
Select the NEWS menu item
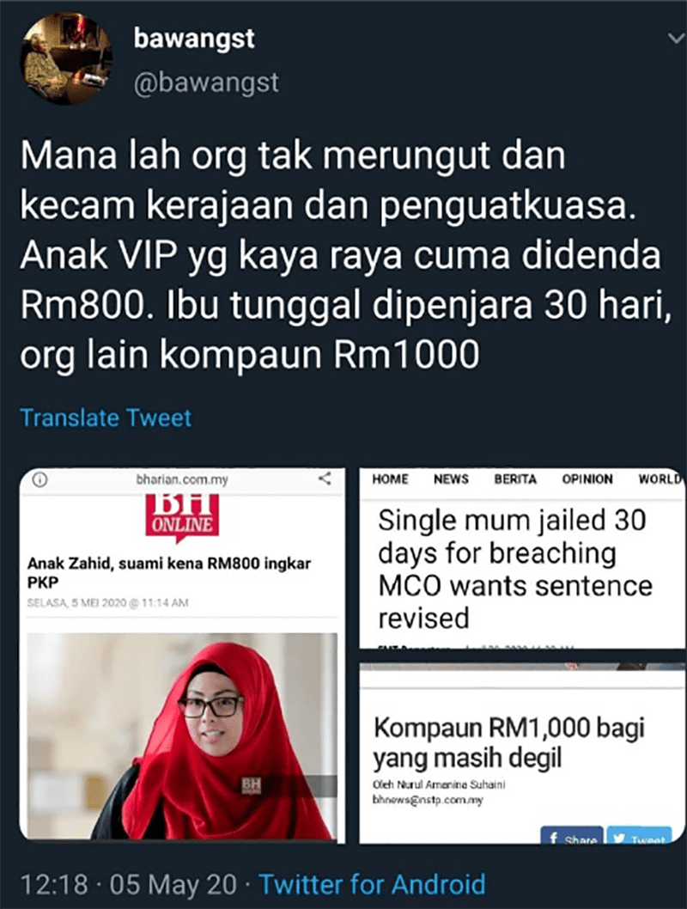click(451, 479)
